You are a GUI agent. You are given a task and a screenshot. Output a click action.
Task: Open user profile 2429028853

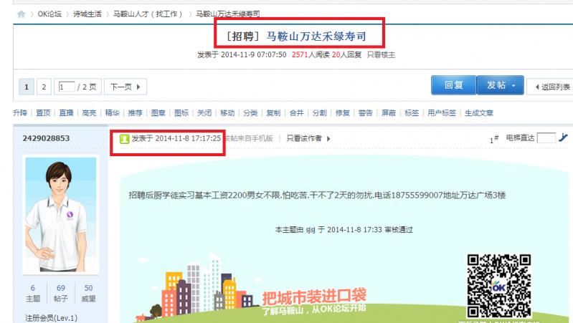coord(46,138)
